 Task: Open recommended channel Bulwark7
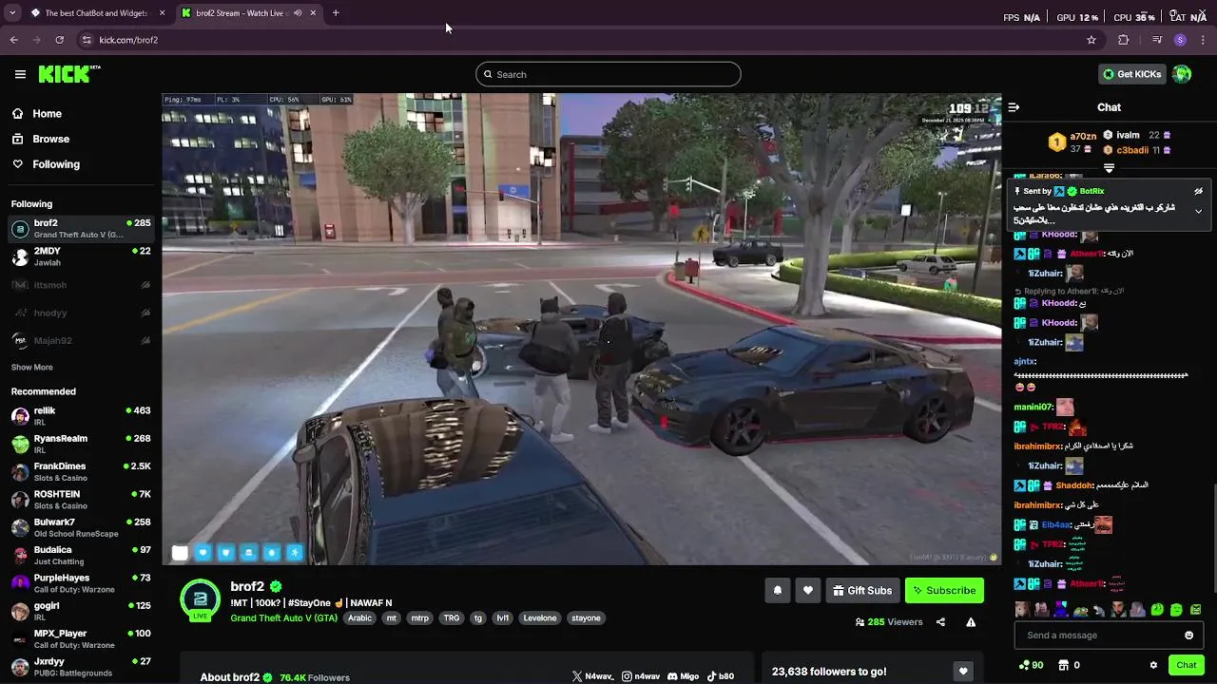(81, 527)
